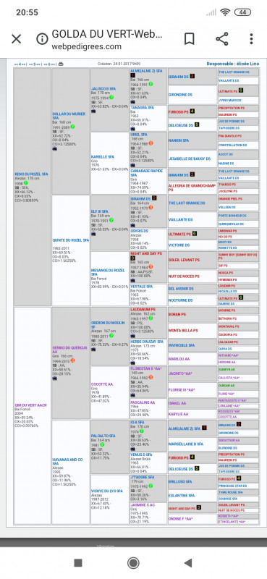Open site info icon next to page title
Screen dimensions: 267x579
pos(42,39)
